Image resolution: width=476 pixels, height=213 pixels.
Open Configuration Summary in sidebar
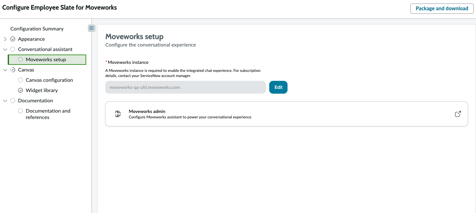pos(37,29)
